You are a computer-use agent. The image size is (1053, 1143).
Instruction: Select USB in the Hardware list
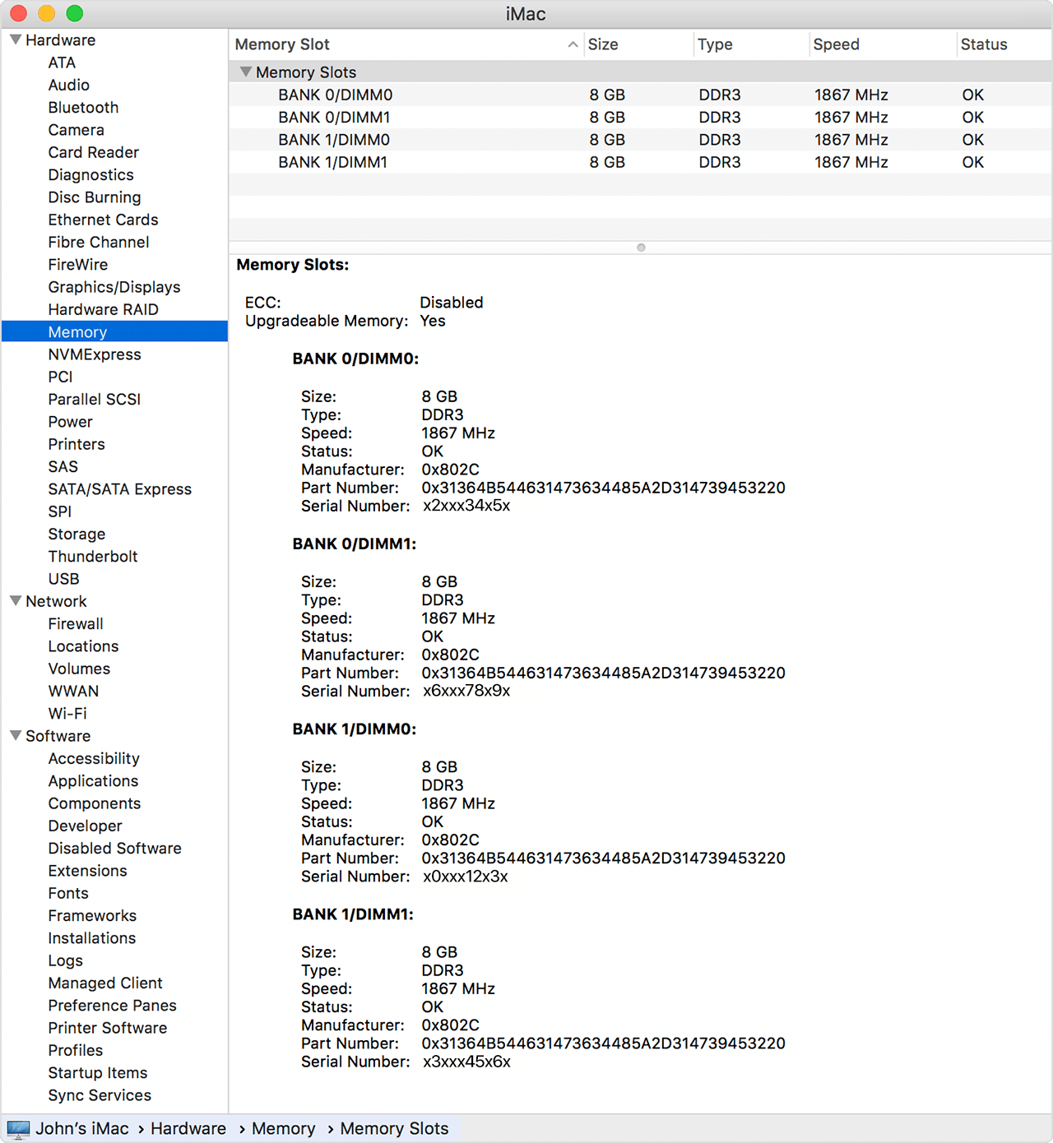pyautogui.click(x=63, y=579)
